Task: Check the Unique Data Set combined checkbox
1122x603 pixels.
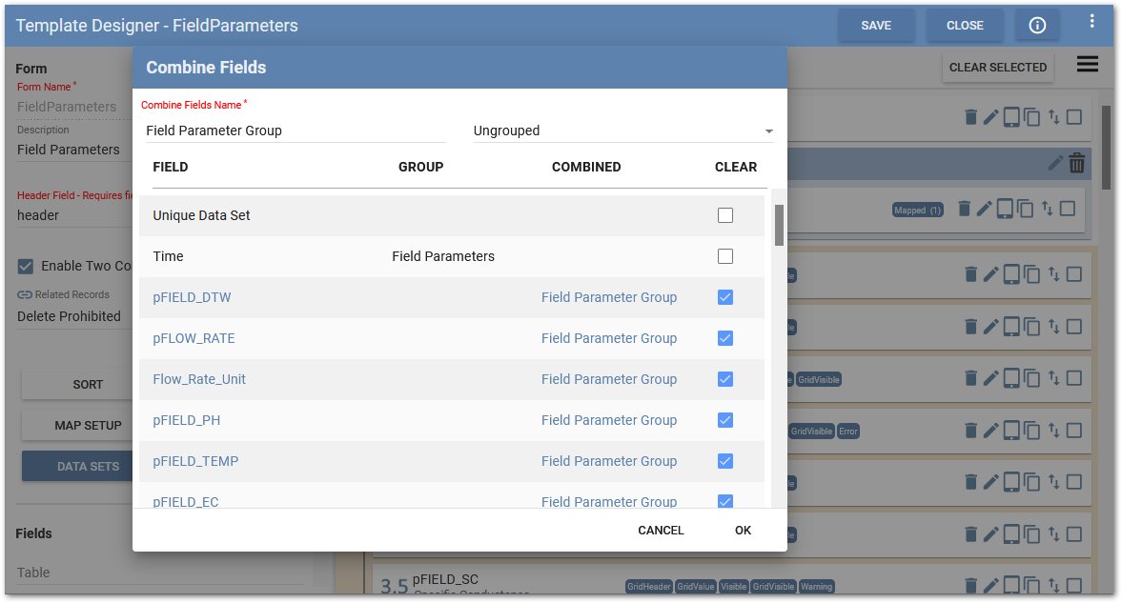Action: coord(725,215)
